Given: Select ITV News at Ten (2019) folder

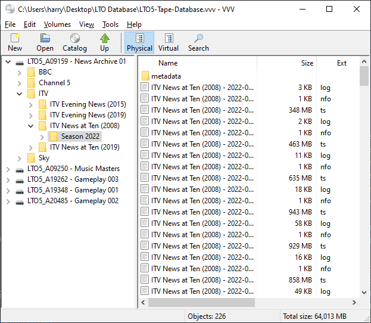Looking at the screenshot, I should [x=85, y=147].
